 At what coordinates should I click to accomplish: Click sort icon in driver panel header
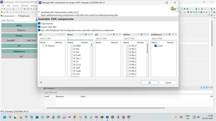[80, 34]
